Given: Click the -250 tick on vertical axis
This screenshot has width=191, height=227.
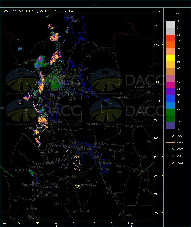Looking at the screenshot, I should point(155,194).
